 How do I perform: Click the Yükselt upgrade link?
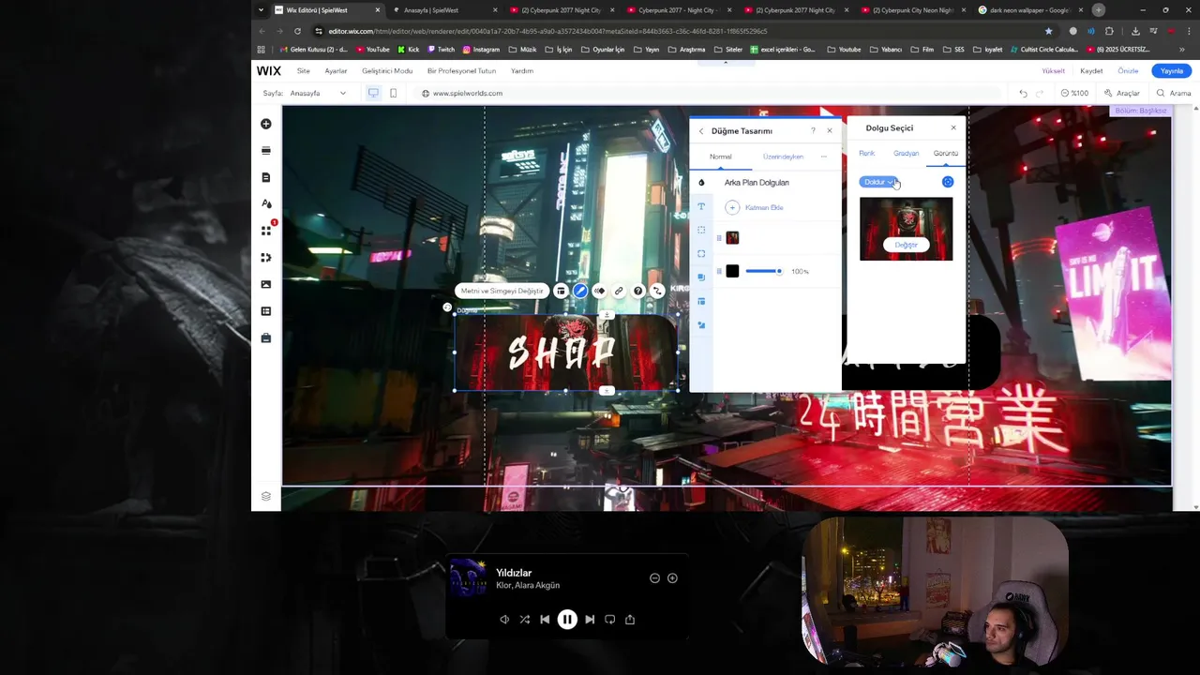pyautogui.click(x=1053, y=71)
